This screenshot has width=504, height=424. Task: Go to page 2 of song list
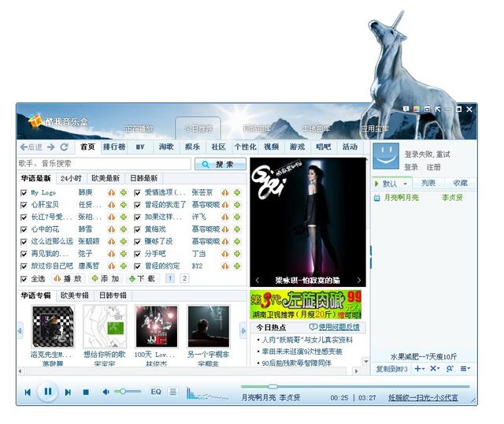coord(184,278)
